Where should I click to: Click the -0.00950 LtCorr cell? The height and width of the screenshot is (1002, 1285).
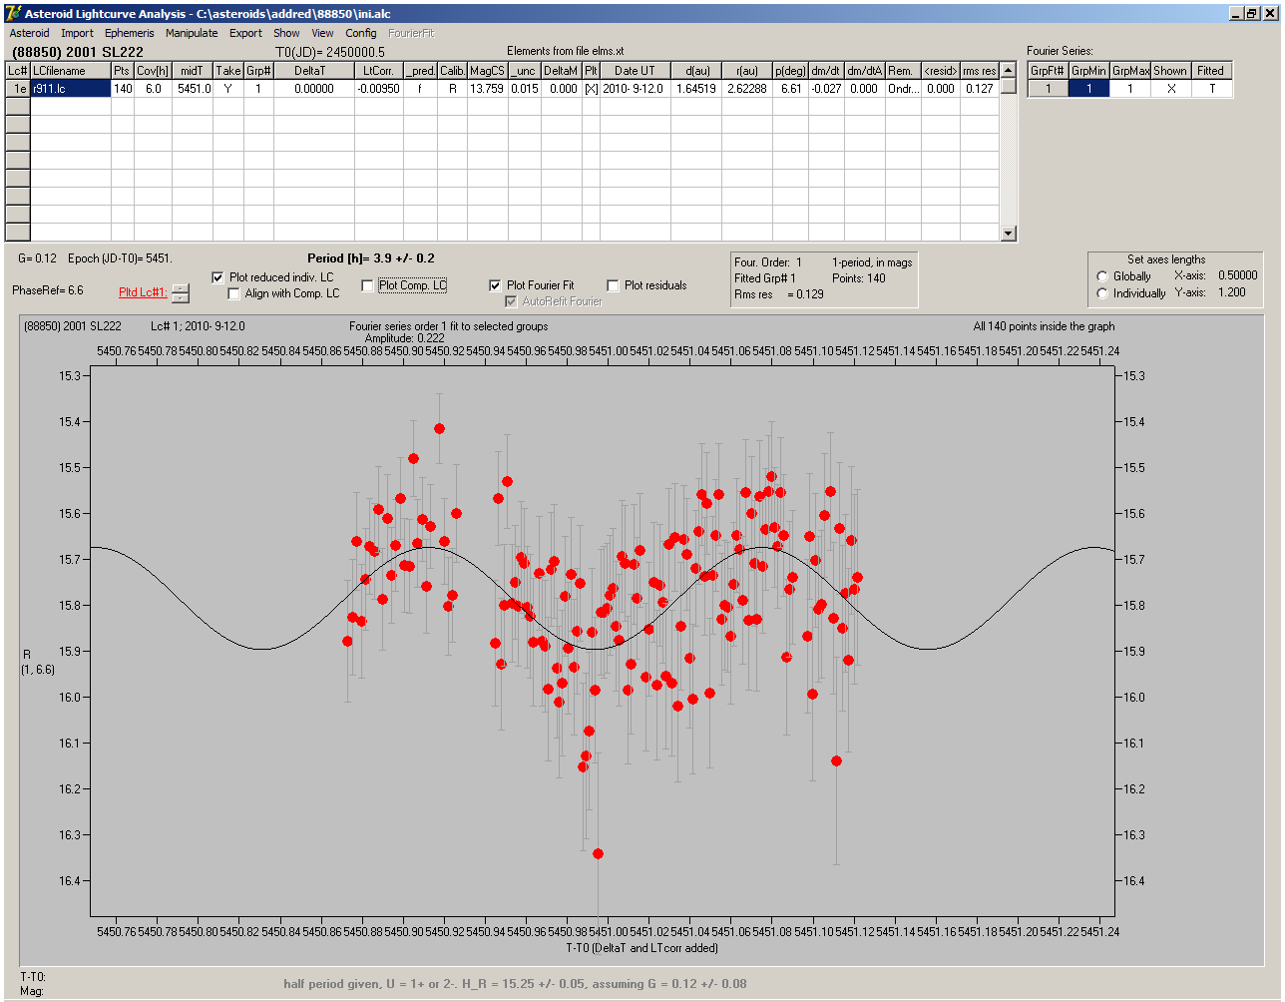(x=378, y=89)
